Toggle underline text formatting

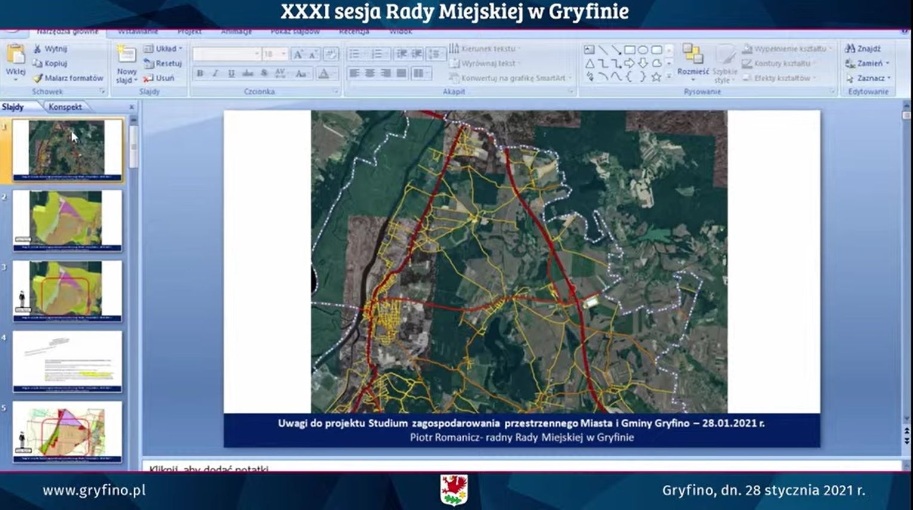click(x=231, y=73)
